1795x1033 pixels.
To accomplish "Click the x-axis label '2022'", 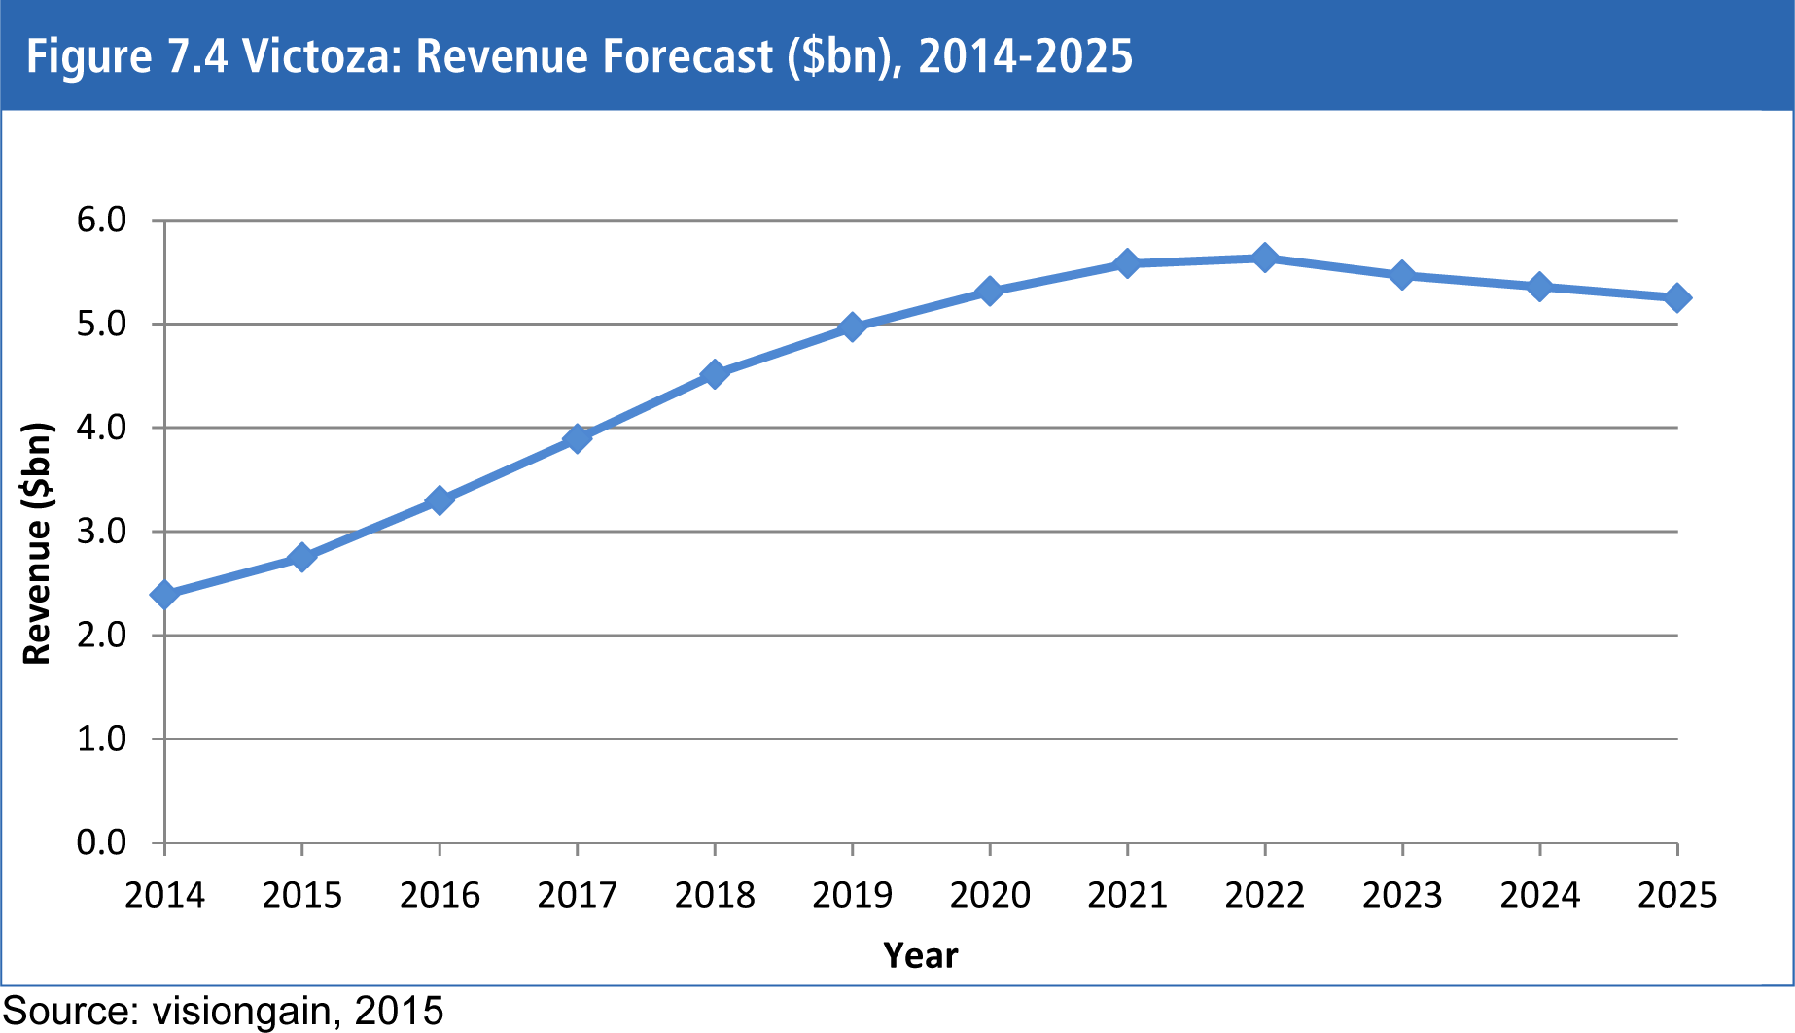I will [1265, 895].
